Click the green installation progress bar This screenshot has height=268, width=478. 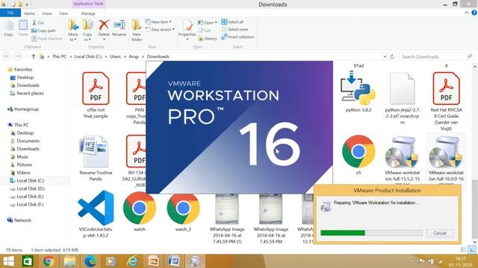371,233
